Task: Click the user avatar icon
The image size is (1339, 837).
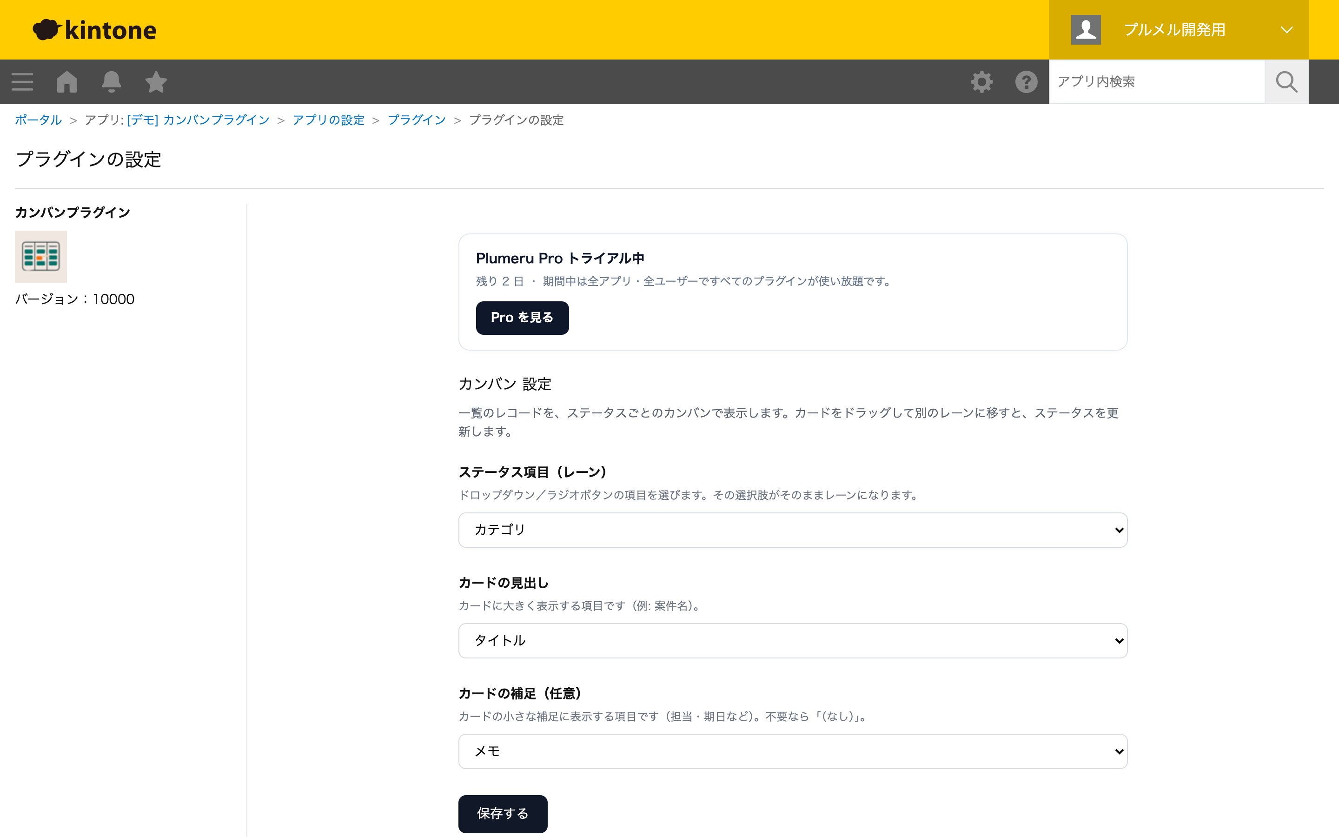Action: 1086,30
